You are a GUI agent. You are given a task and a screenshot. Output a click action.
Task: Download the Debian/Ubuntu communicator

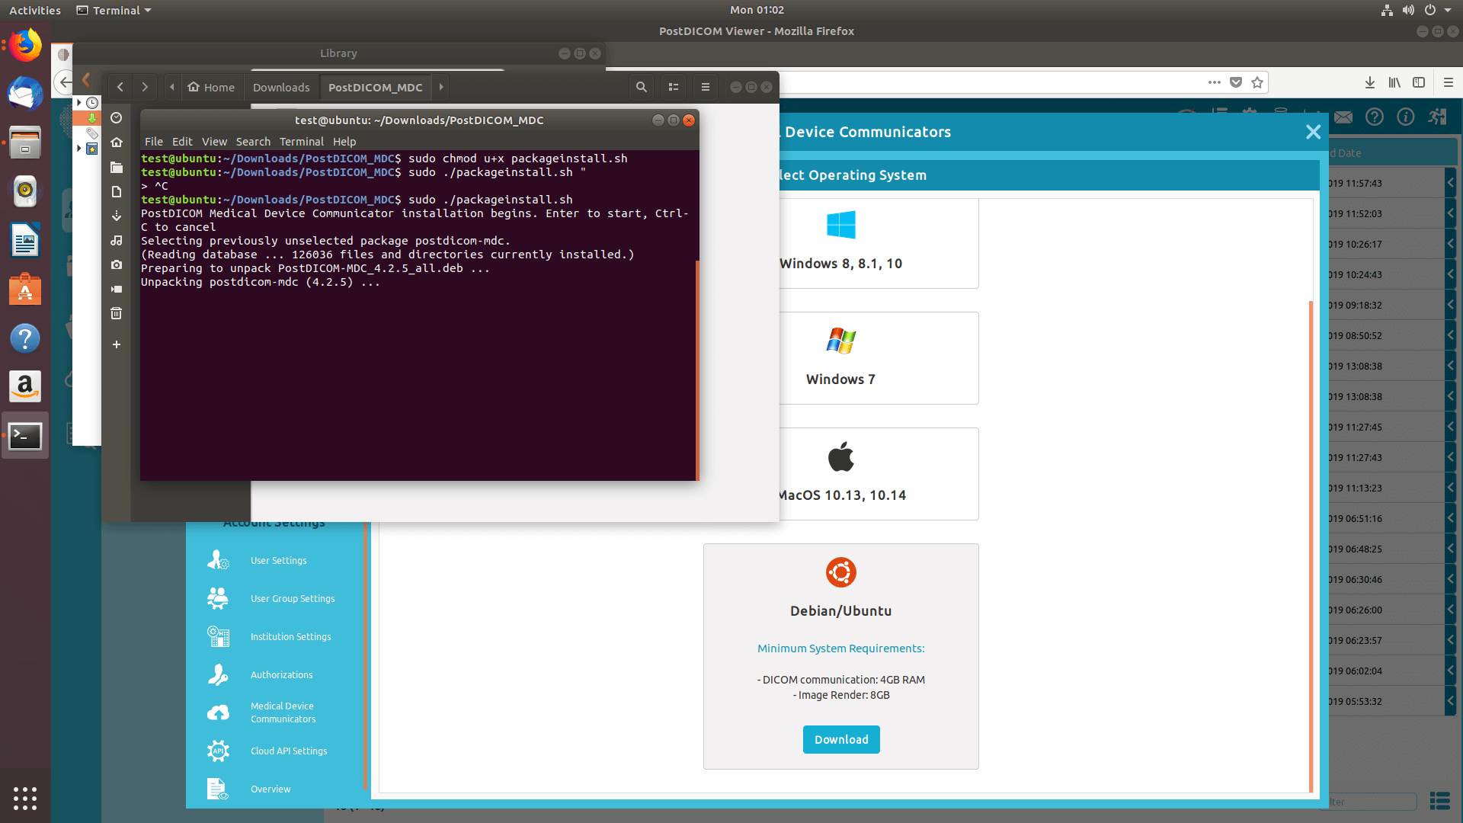pos(840,739)
